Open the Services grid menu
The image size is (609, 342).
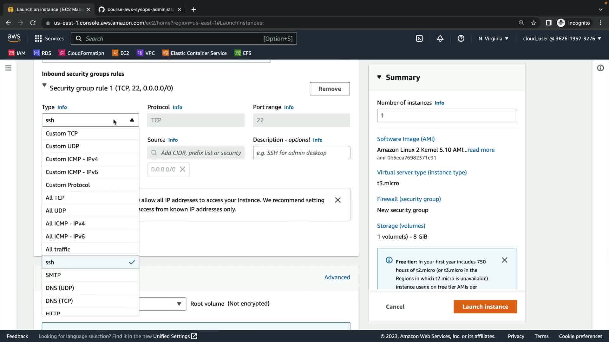(x=49, y=38)
